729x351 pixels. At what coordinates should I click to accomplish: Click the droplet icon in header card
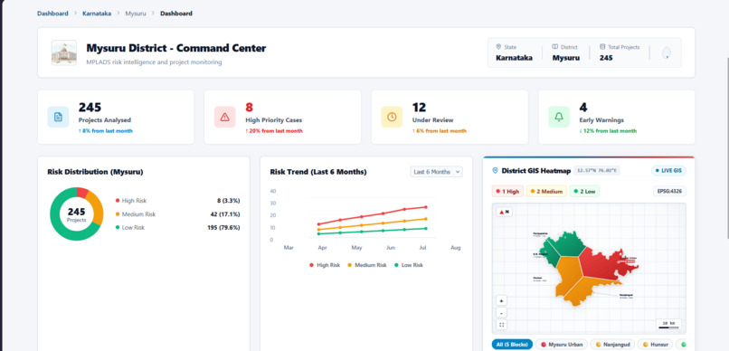pos(667,53)
